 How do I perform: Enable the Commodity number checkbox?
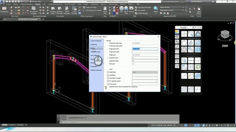(x=108, y=78)
